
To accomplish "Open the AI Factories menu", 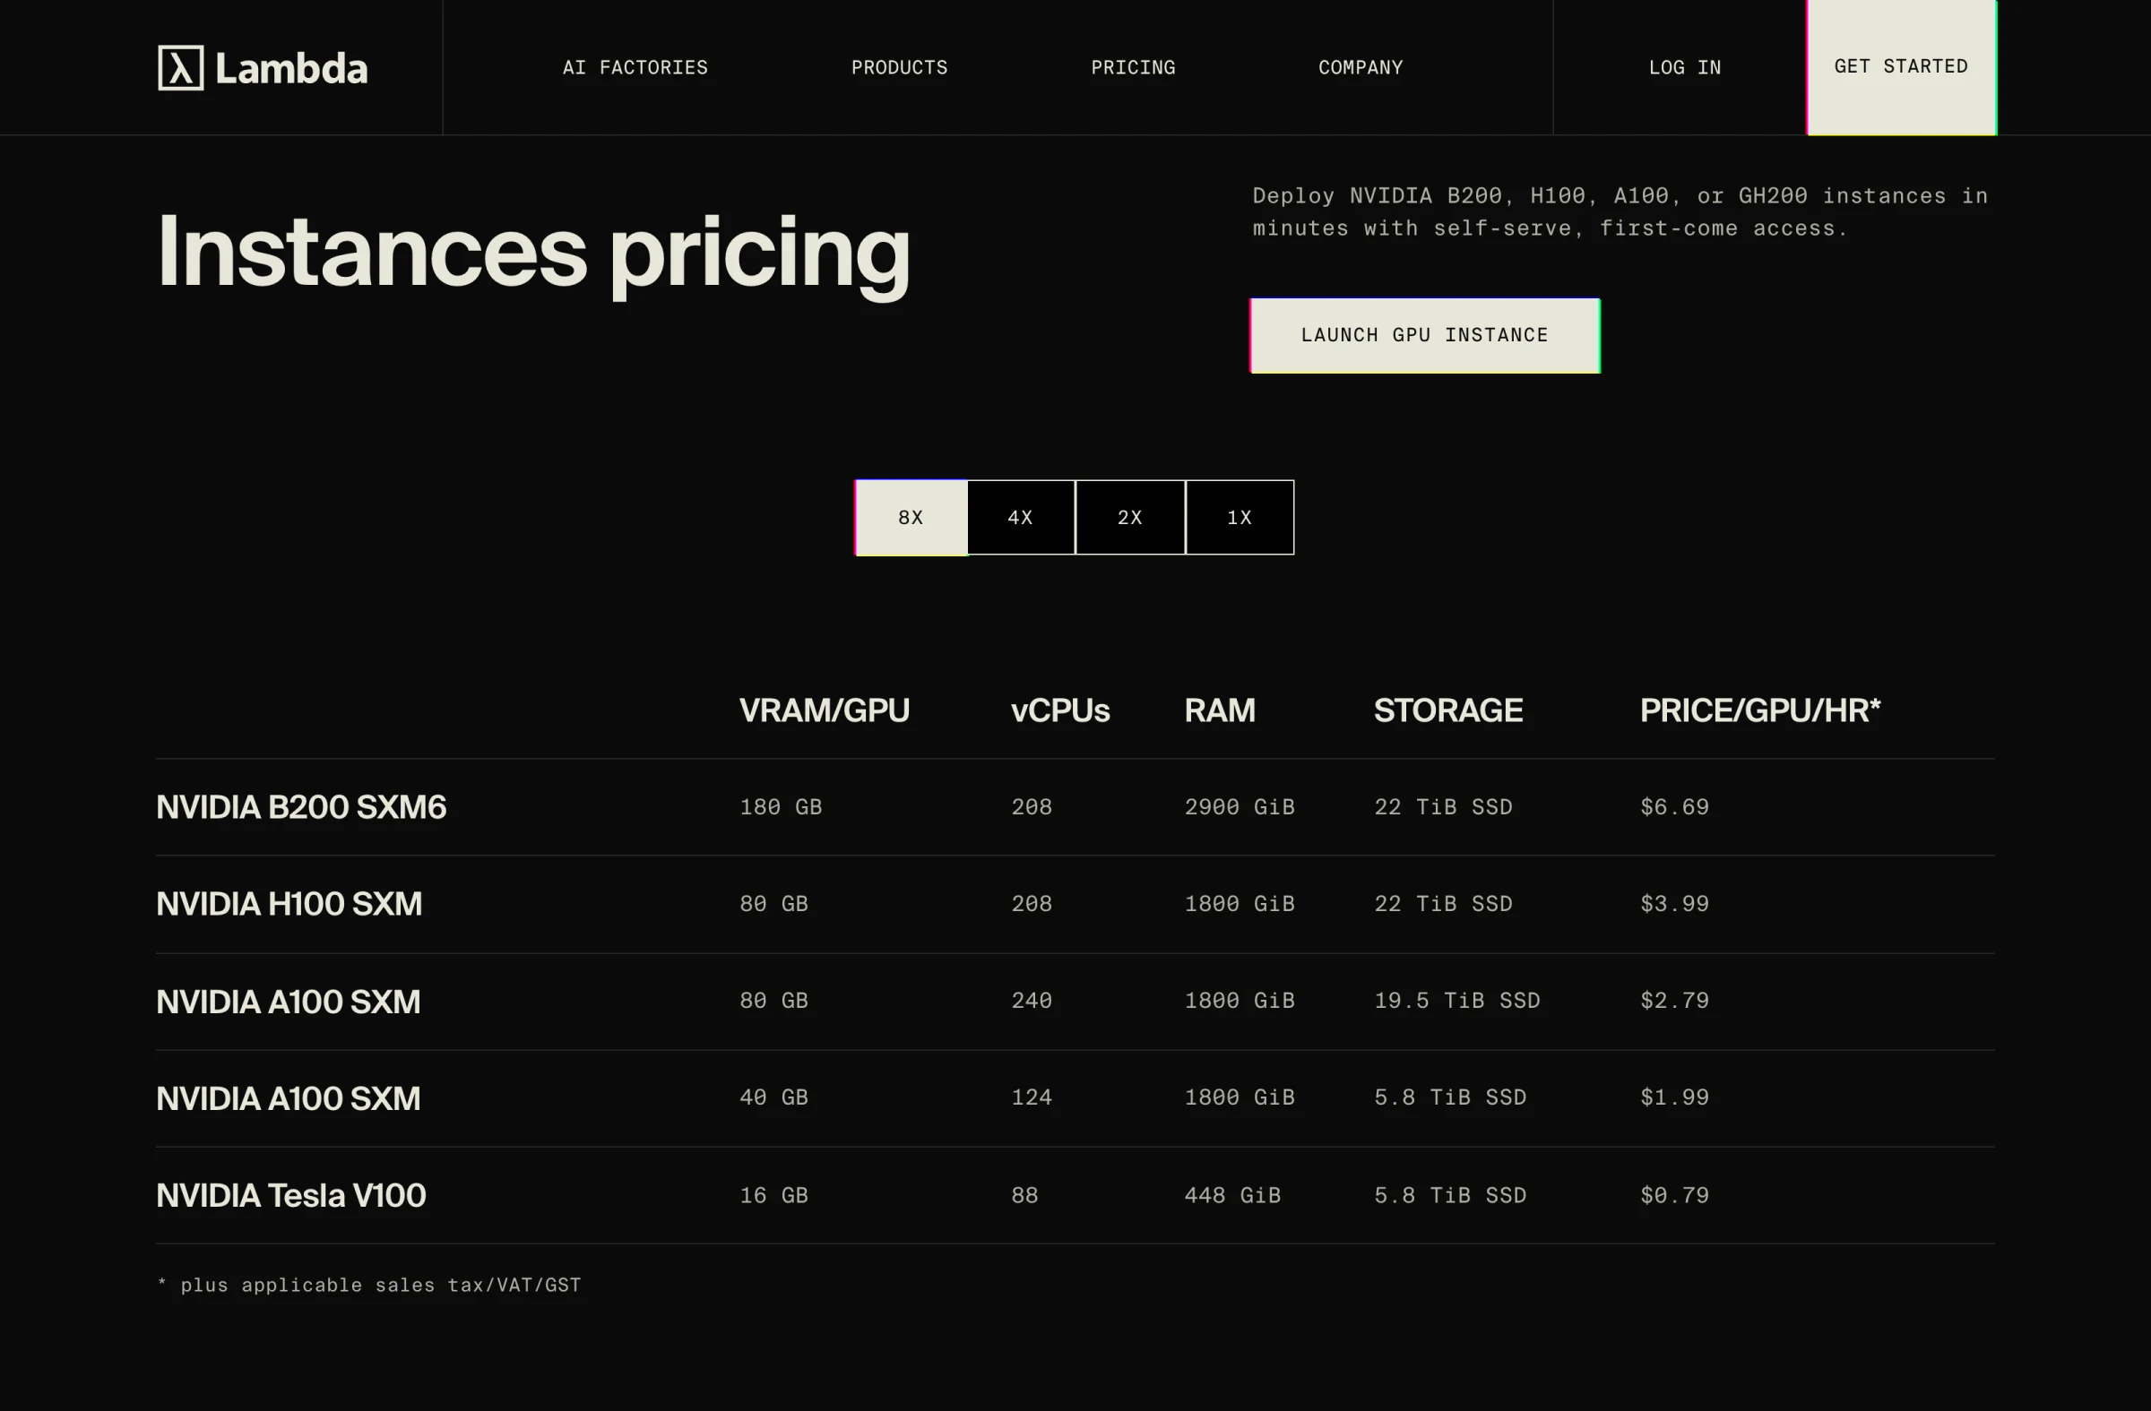I will [635, 68].
